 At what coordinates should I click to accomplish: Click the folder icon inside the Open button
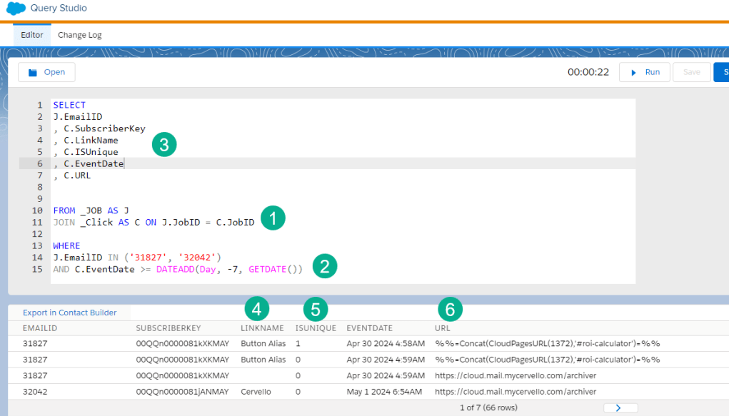(x=31, y=71)
